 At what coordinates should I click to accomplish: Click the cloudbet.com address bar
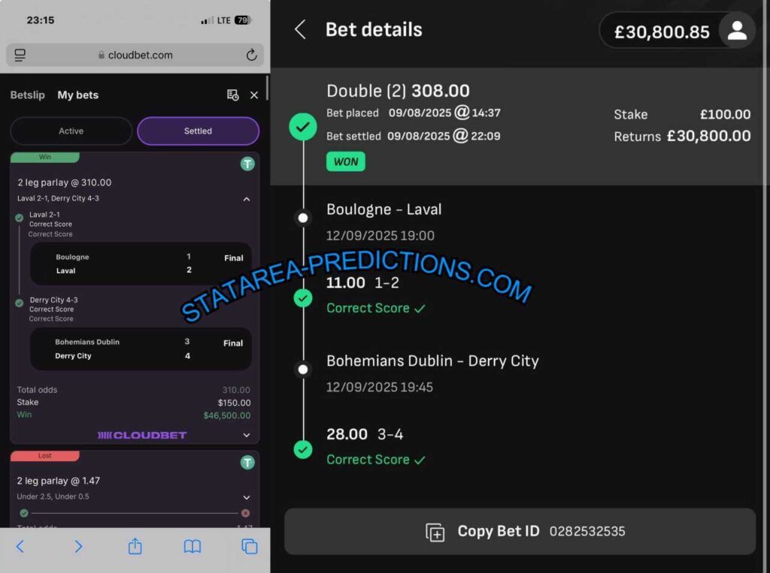click(x=135, y=55)
